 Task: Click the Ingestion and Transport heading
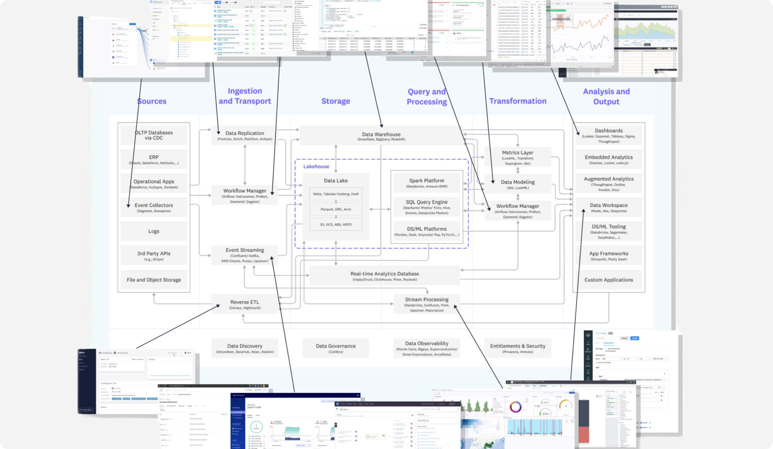(245, 95)
